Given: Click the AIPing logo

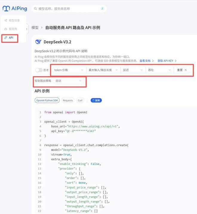Looking at the screenshot, I should [15, 8].
